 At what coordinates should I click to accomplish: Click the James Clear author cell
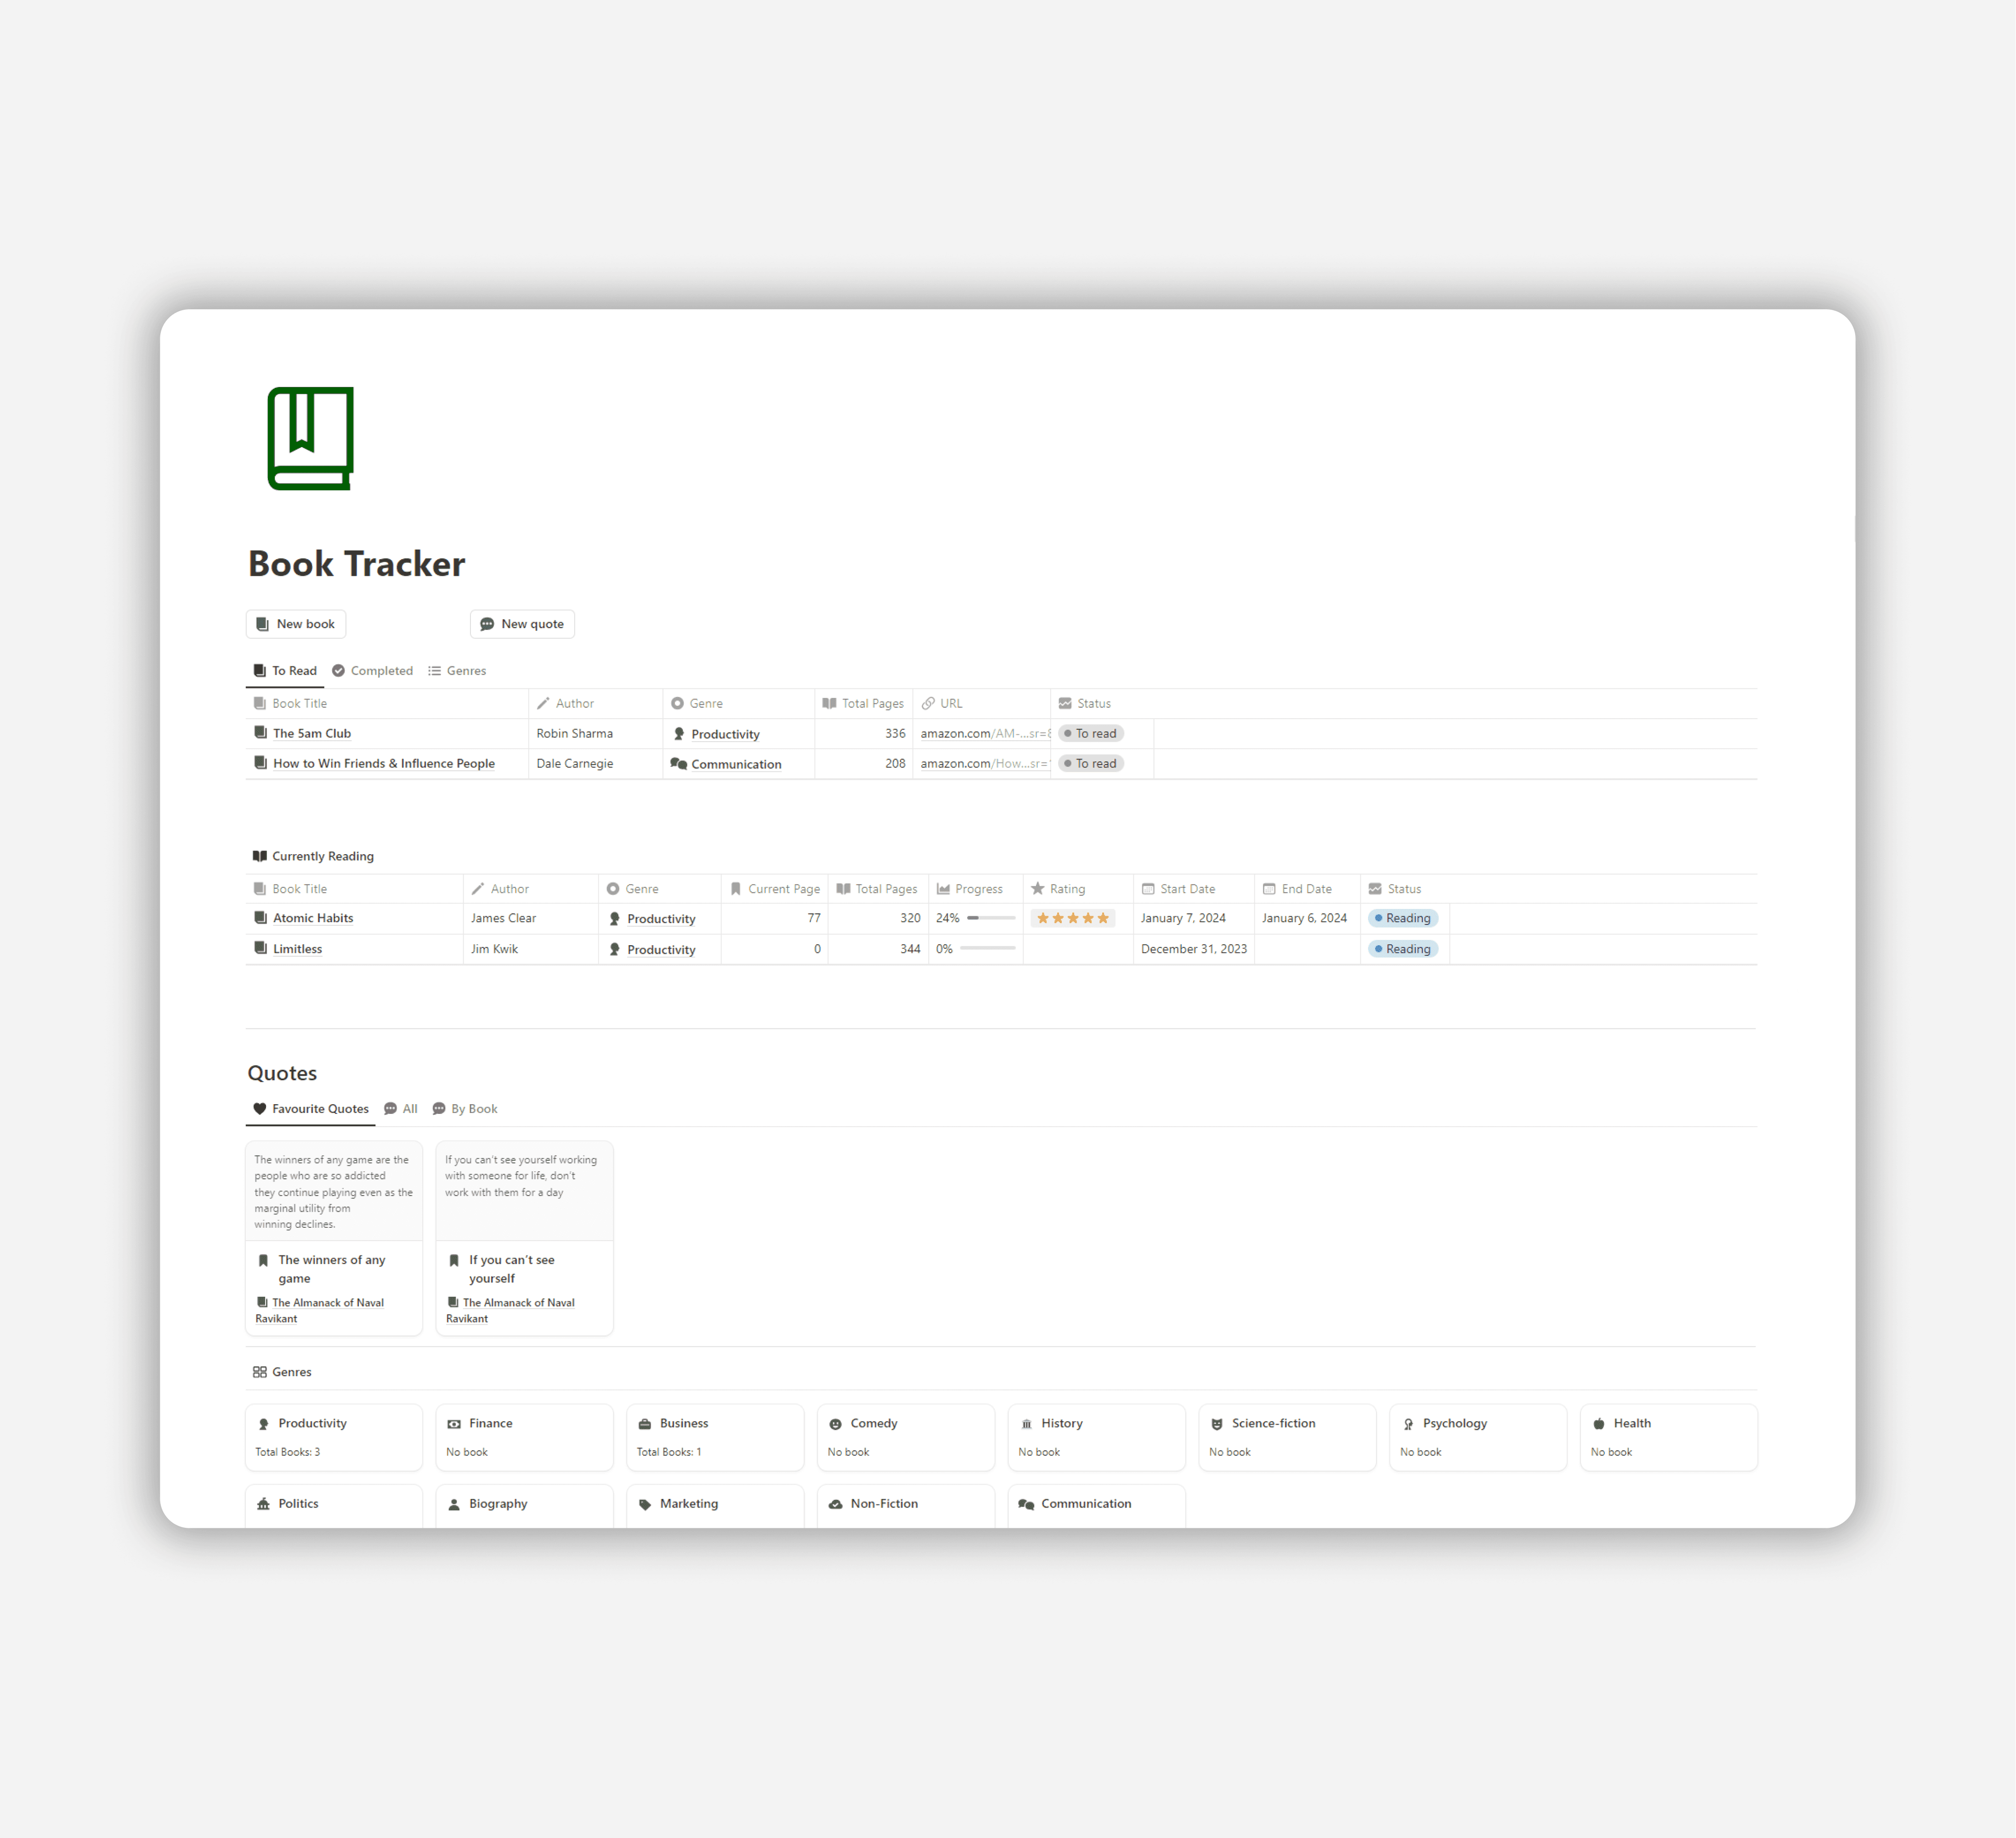[x=530, y=918]
